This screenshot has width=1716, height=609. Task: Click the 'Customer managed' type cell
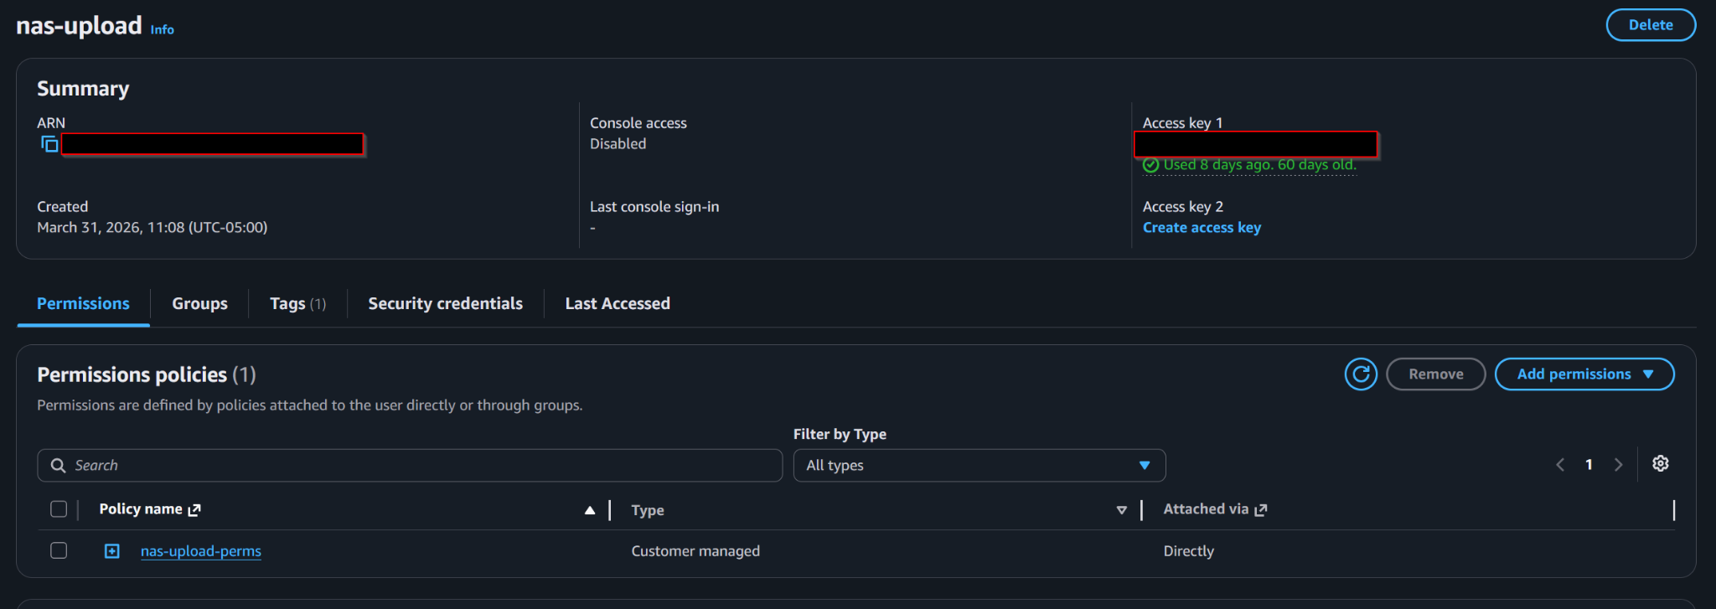(695, 551)
